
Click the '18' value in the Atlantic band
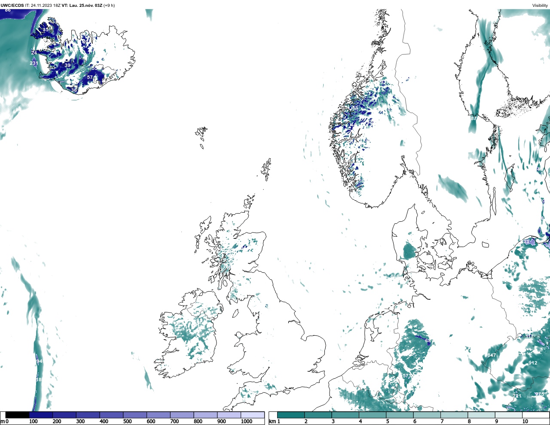tap(39, 380)
